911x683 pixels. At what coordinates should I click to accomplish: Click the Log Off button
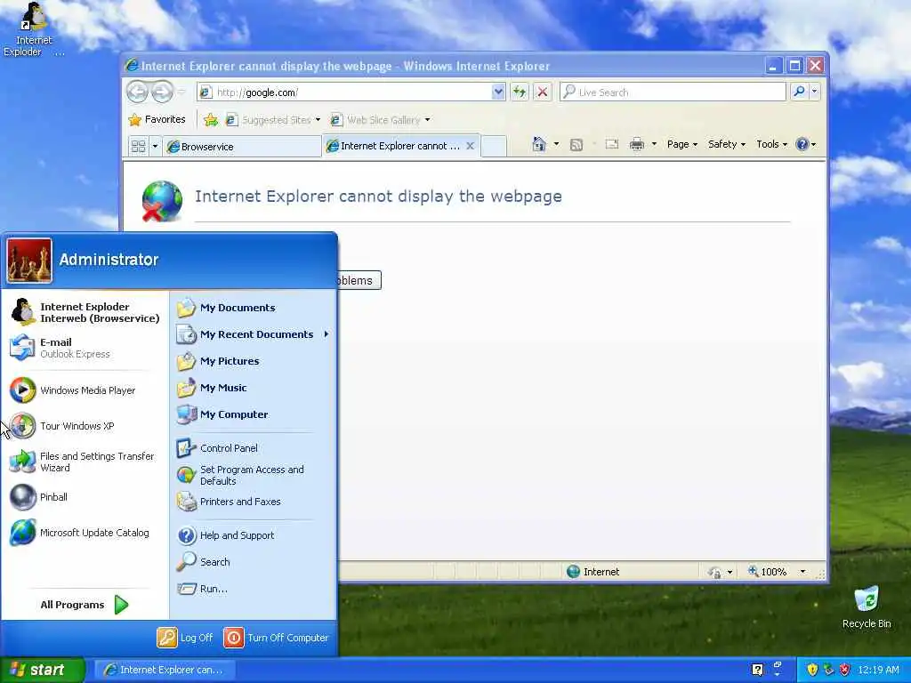point(185,638)
